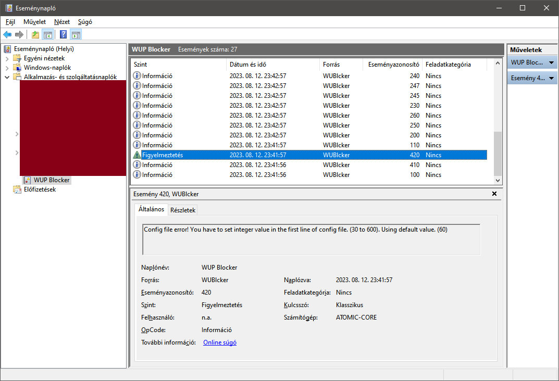
Task: Click the Forward navigation arrow
Action: [20, 34]
